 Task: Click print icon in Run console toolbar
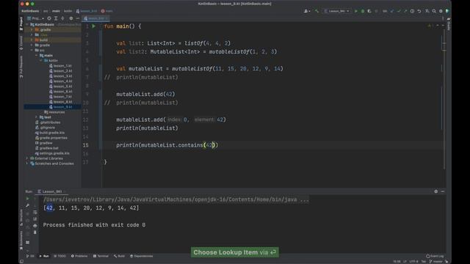[x=35, y=226]
